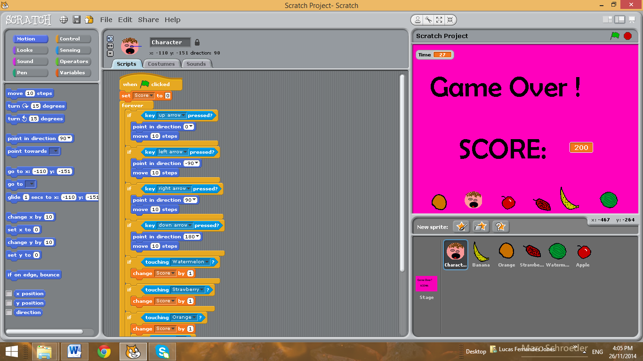Switch to the Costumes tab
Viewport: 643px width, 361px height.
click(x=161, y=63)
